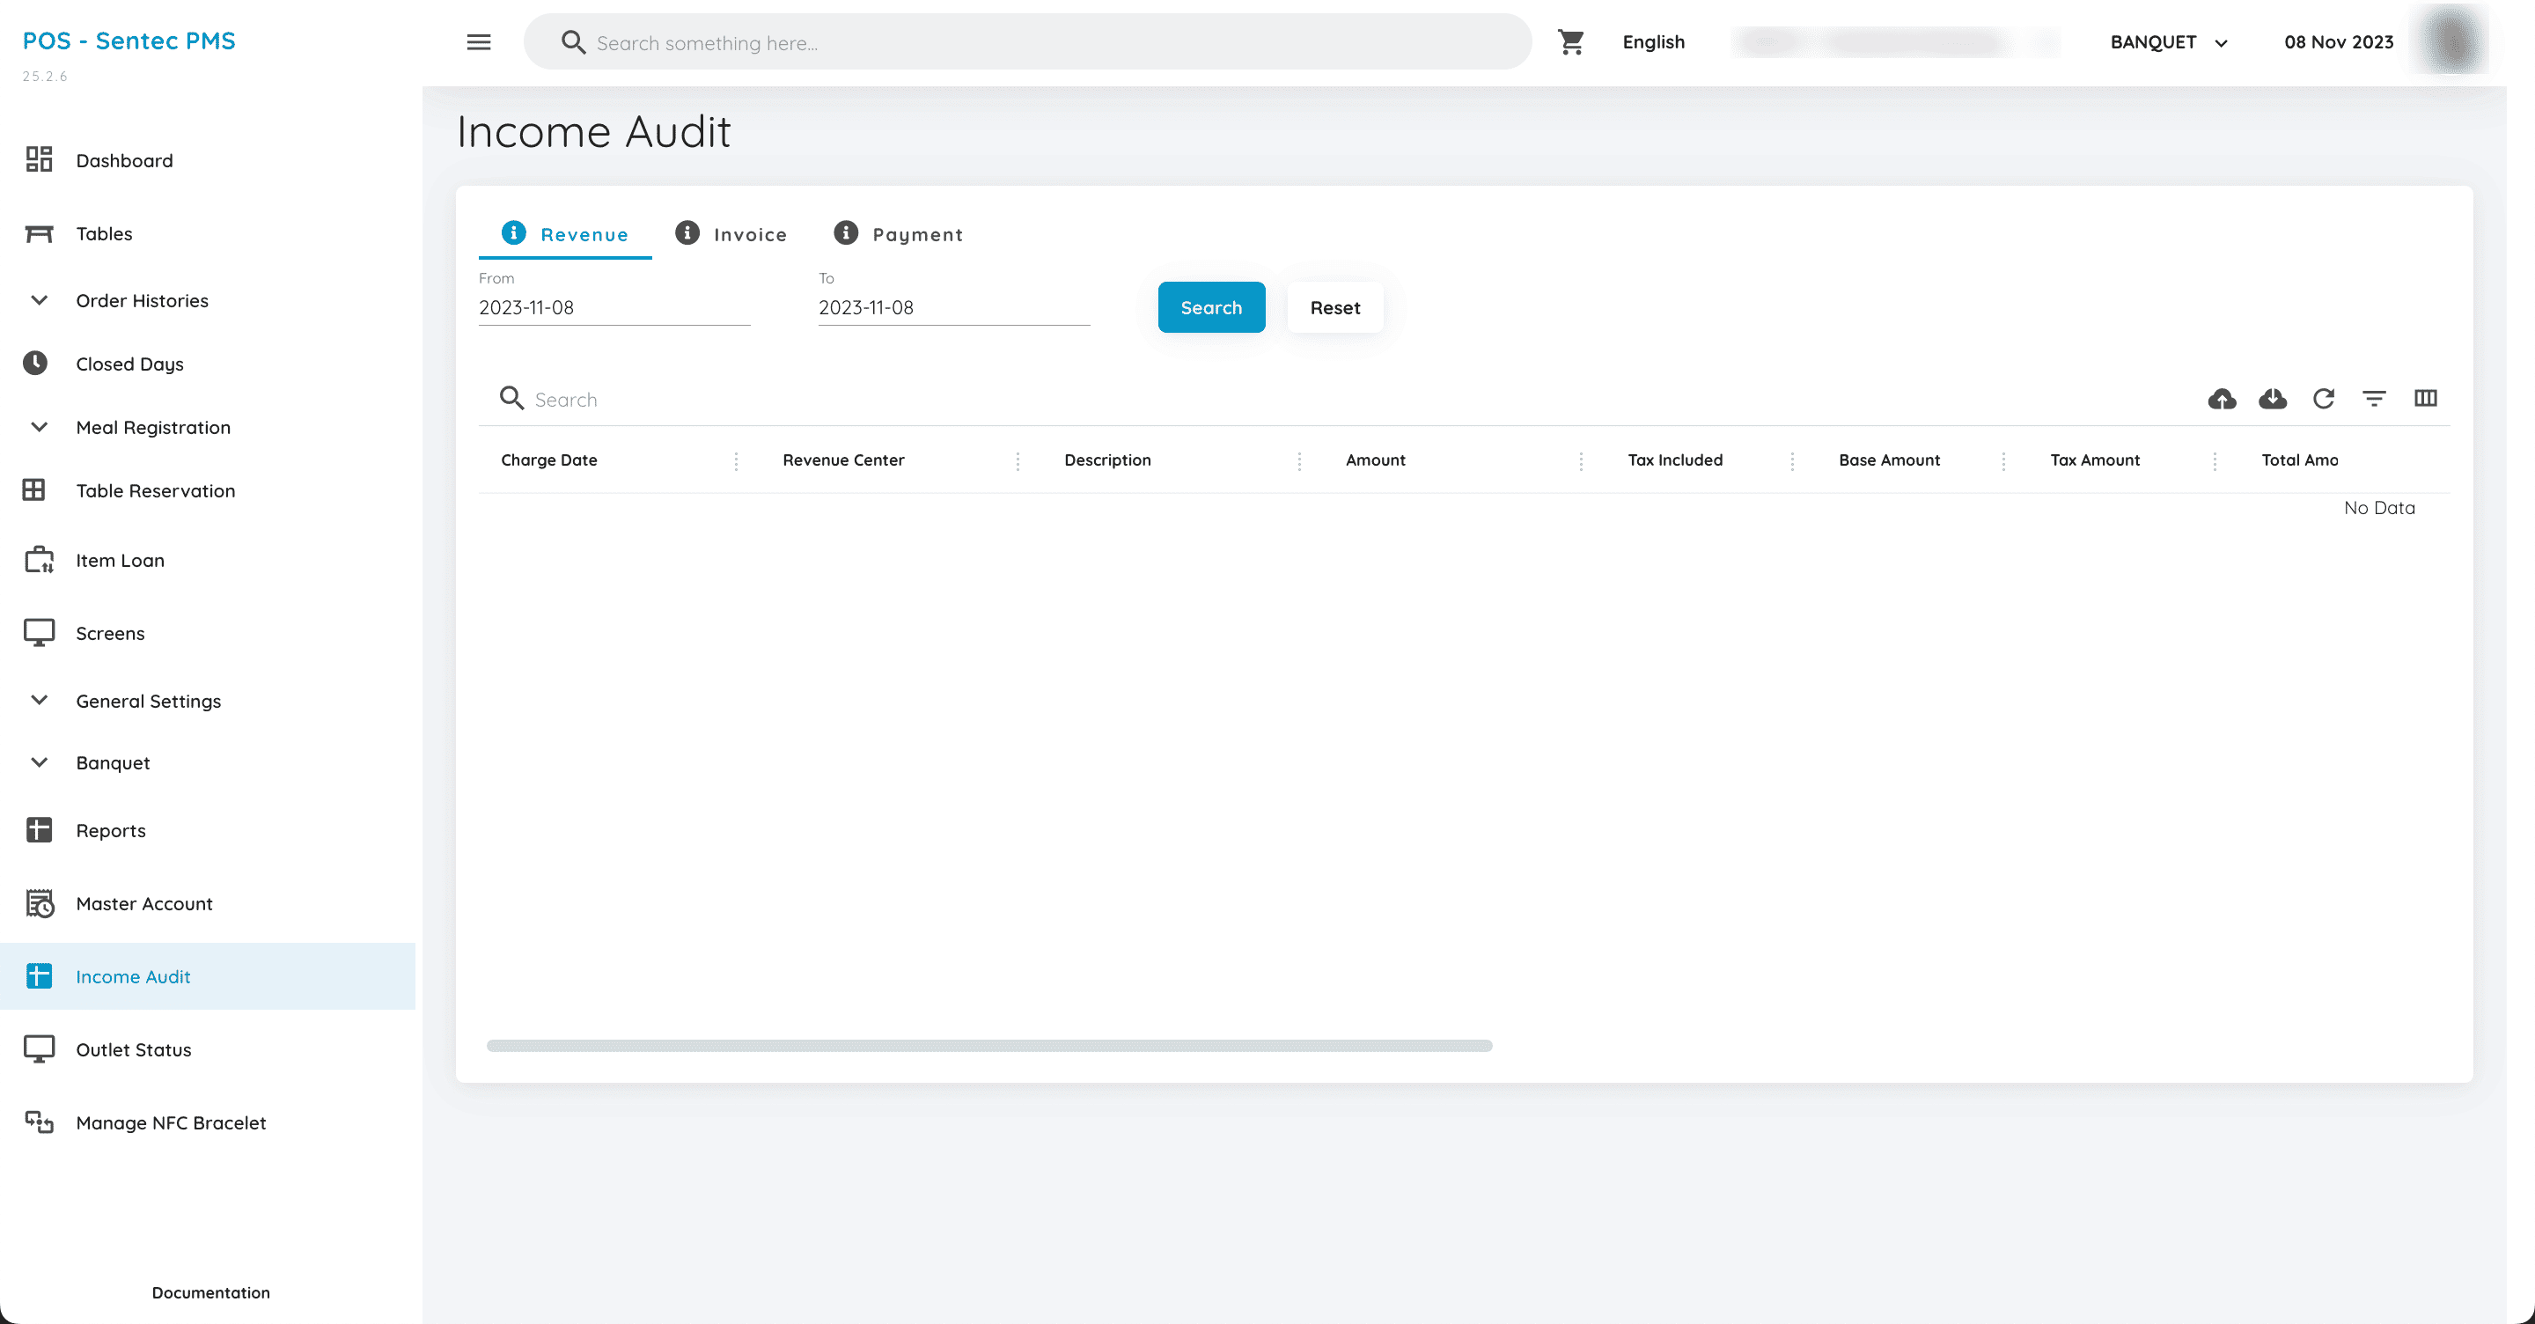Image resolution: width=2535 pixels, height=1324 pixels.
Task: Open the shopping cart icon
Action: [x=1570, y=41]
